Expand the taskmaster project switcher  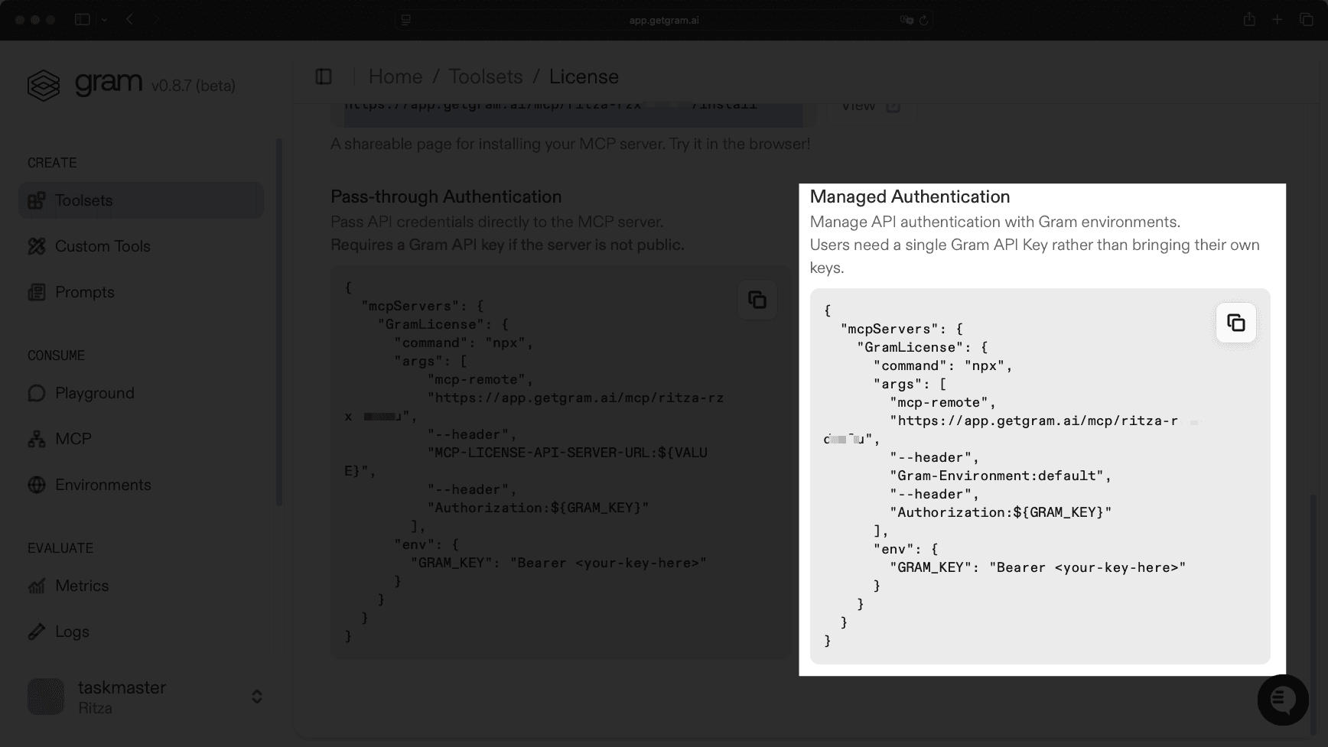coord(257,697)
